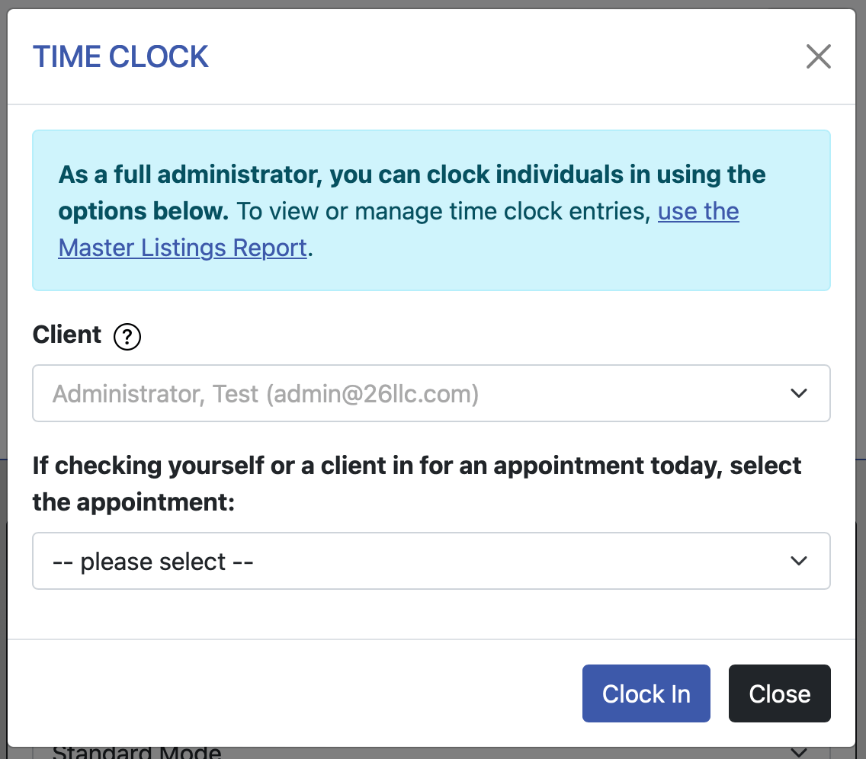This screenshot has width=866, height=759.
Task: Click the appointment check-in instruction text
Action: click(417, 483)
